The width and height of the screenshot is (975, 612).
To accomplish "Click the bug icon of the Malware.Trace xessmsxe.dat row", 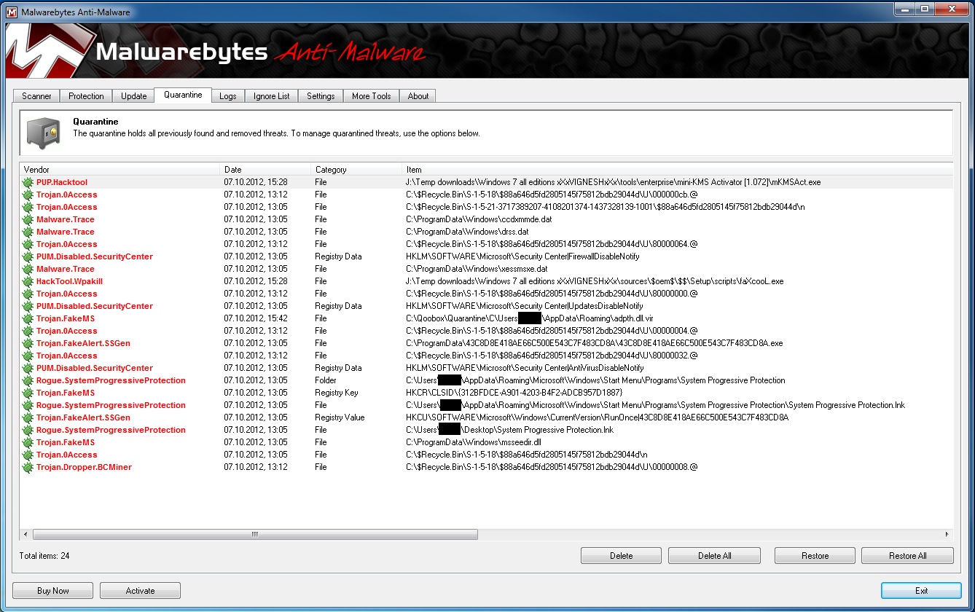I will point(28,269).
